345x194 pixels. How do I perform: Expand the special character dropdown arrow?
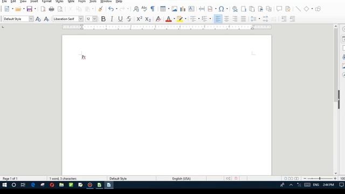tap(227, 9)
